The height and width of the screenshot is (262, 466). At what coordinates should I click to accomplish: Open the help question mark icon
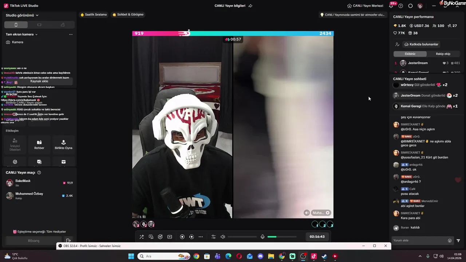[401, 6]
